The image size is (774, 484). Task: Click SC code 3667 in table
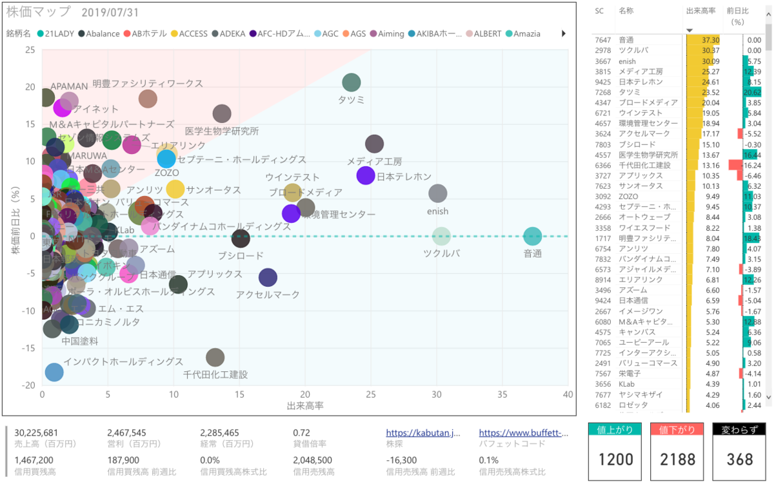(602, 61)
